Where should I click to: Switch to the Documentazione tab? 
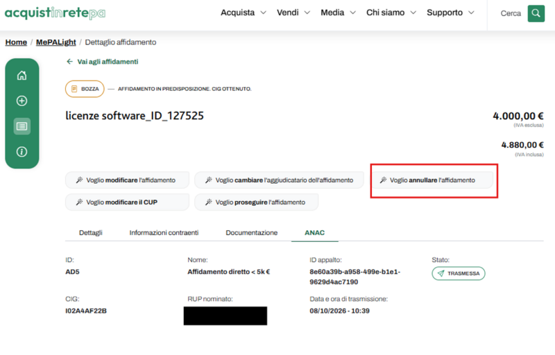[x=252, y=233]
